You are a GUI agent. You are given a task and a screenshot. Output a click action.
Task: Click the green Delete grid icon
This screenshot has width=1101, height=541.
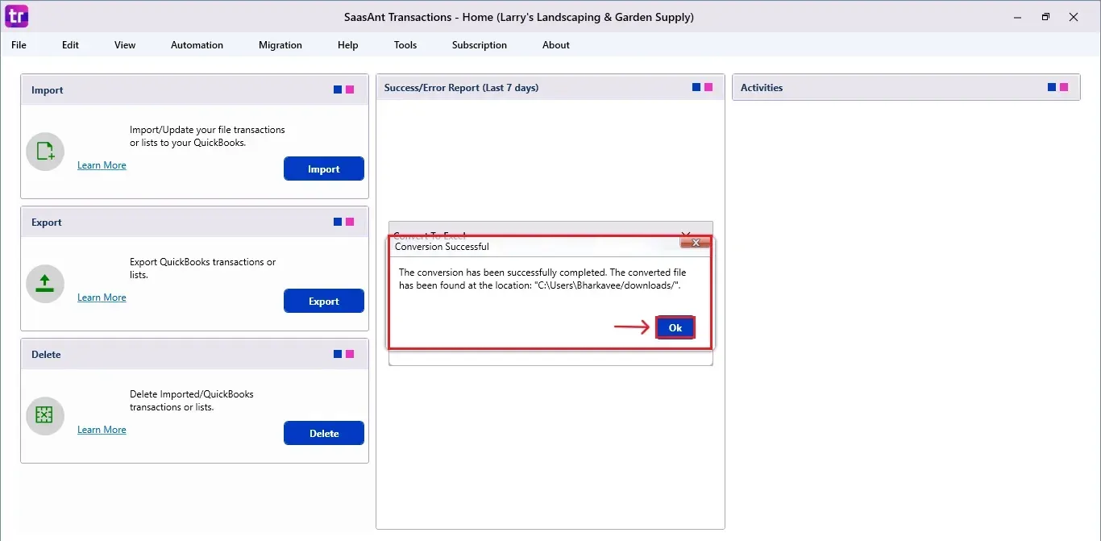pyautogui.click(x=45, y=416)
